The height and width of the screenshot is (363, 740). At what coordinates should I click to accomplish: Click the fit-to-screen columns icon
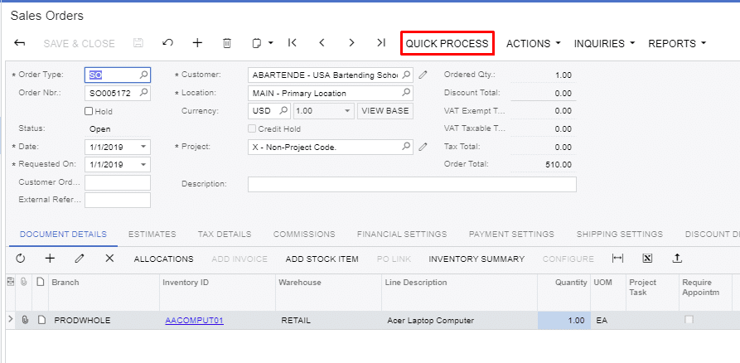617,259
